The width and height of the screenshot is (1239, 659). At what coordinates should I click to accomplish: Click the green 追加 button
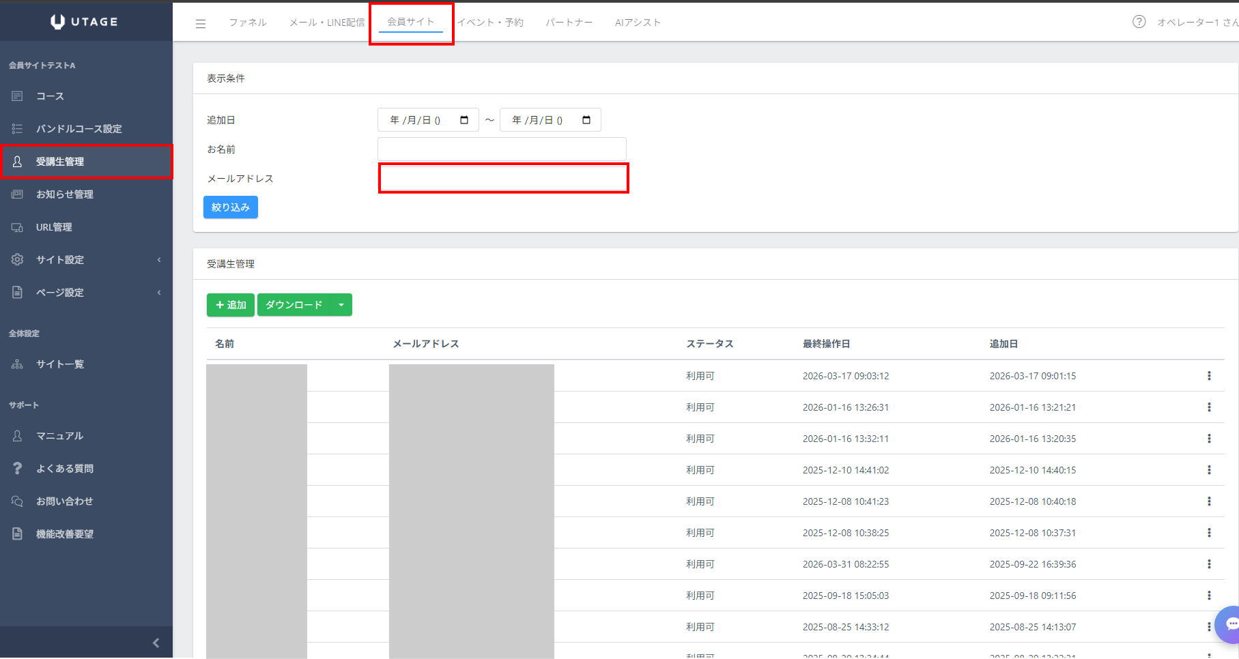(231, 305)
